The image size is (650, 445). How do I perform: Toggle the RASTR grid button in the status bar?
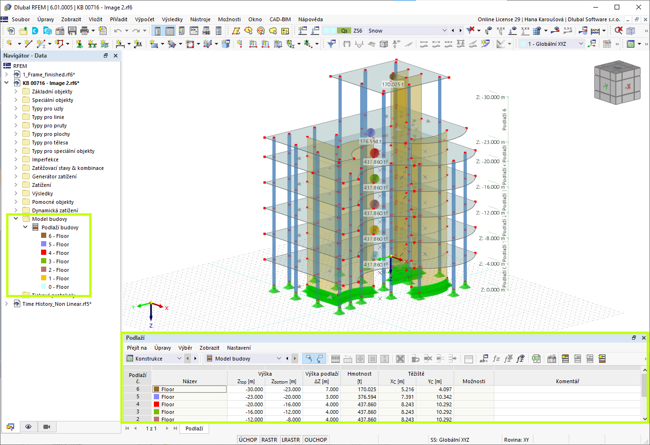tap(269, 439)
